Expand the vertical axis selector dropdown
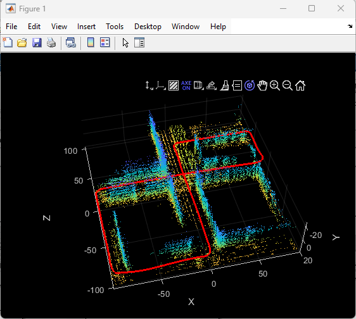This screenshot has width=356, height=319. (149, 85)
